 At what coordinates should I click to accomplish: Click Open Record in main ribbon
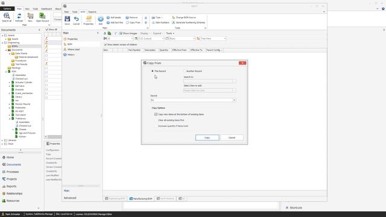42,17
